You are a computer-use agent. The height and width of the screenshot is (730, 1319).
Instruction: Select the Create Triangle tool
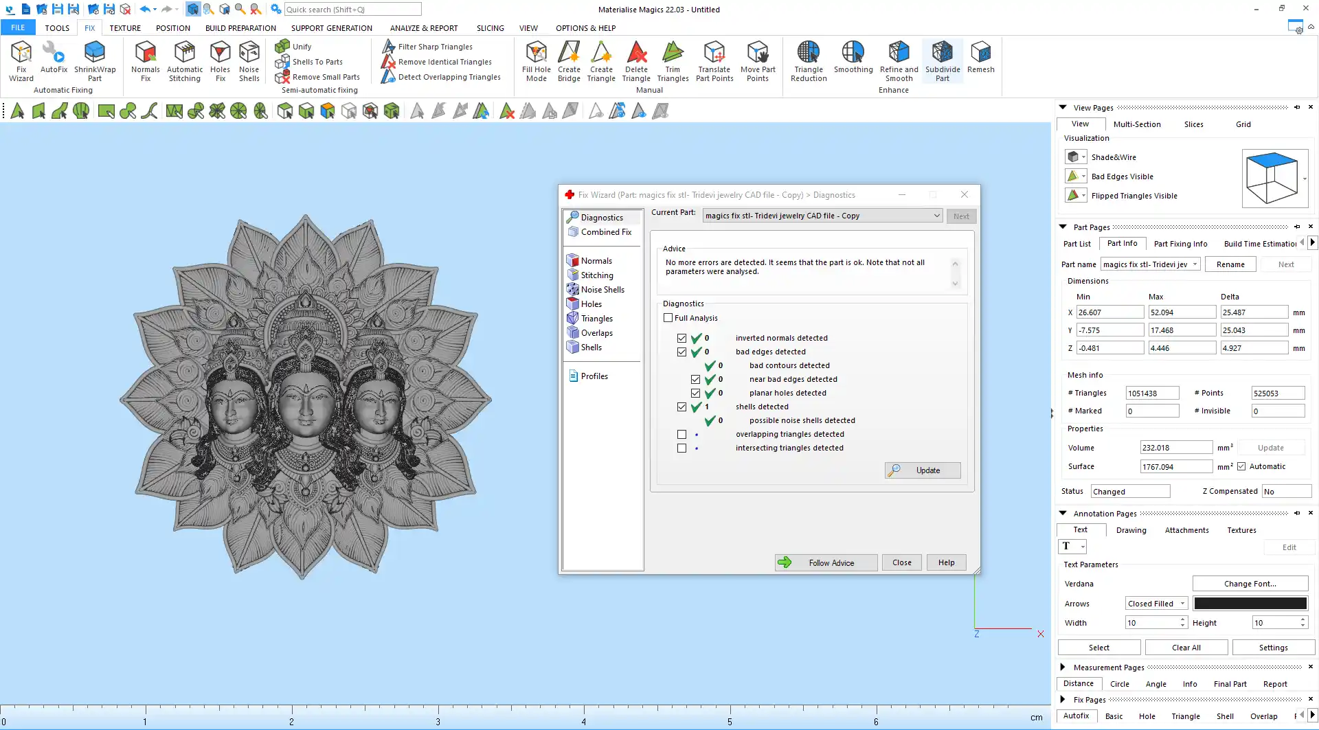click(601, 61)
